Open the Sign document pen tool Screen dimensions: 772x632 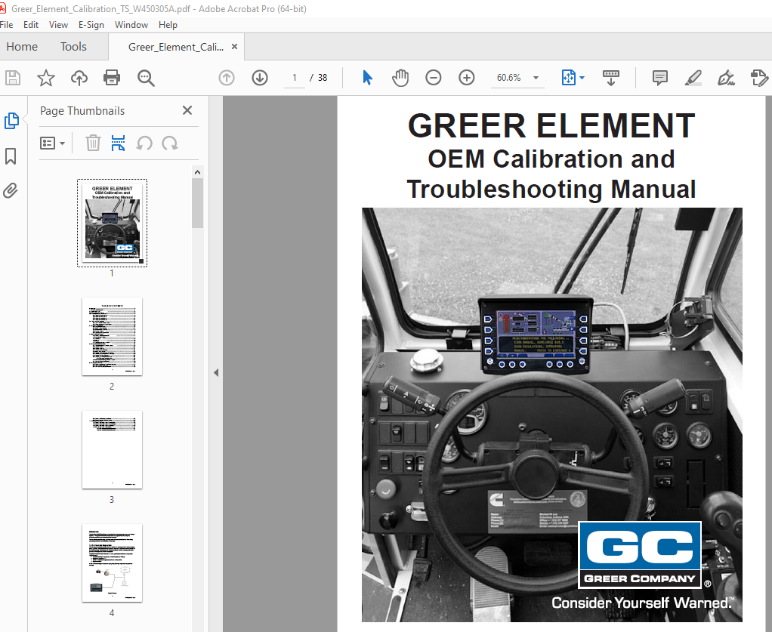726,78
